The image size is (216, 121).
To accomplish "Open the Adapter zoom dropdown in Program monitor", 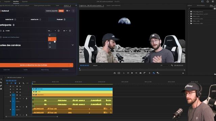I will (x=97, y=66).
